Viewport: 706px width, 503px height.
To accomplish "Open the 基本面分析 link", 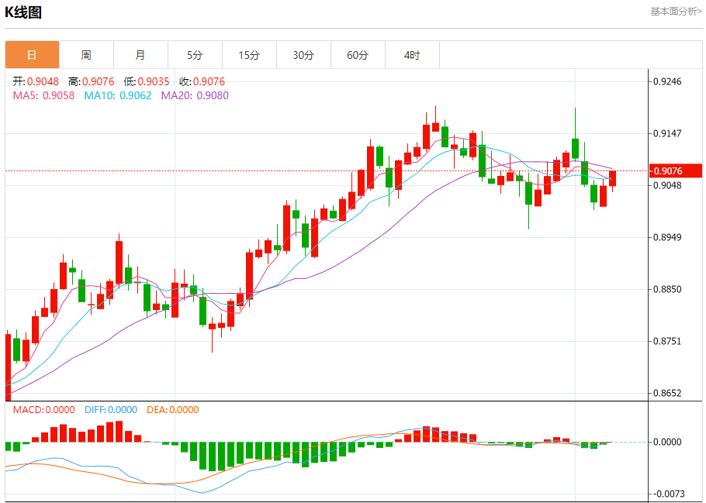I will [x=676, y=12].
